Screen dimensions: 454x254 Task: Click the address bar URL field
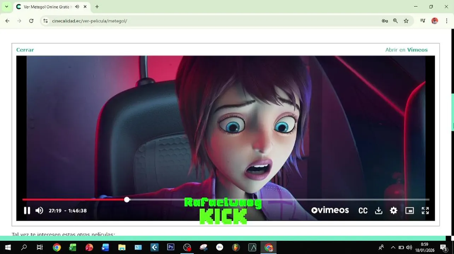(212, 21)
